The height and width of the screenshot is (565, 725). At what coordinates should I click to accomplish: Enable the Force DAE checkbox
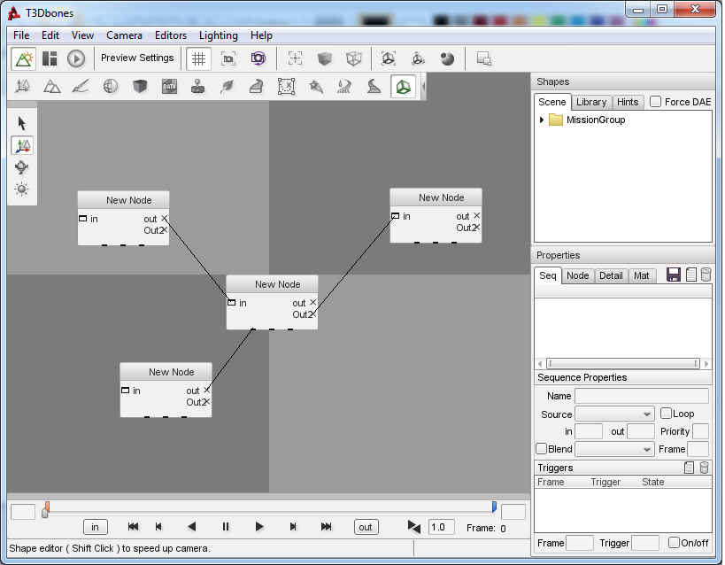pos(655,102)
